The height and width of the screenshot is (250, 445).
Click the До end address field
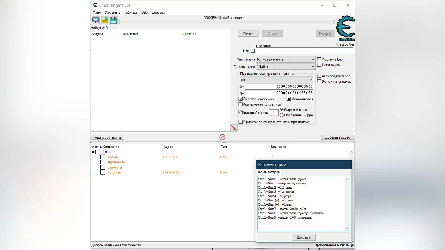(x=279, y=93)
